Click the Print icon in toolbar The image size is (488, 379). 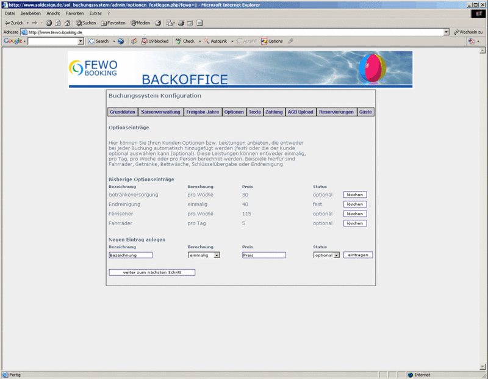(x=181, y=23)
